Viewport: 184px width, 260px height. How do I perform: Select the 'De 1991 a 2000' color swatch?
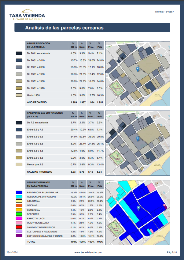pos(19,67)
